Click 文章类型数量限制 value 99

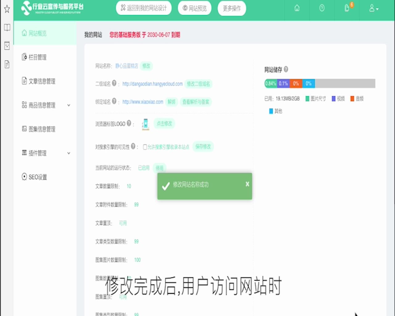tap(136, 241)
